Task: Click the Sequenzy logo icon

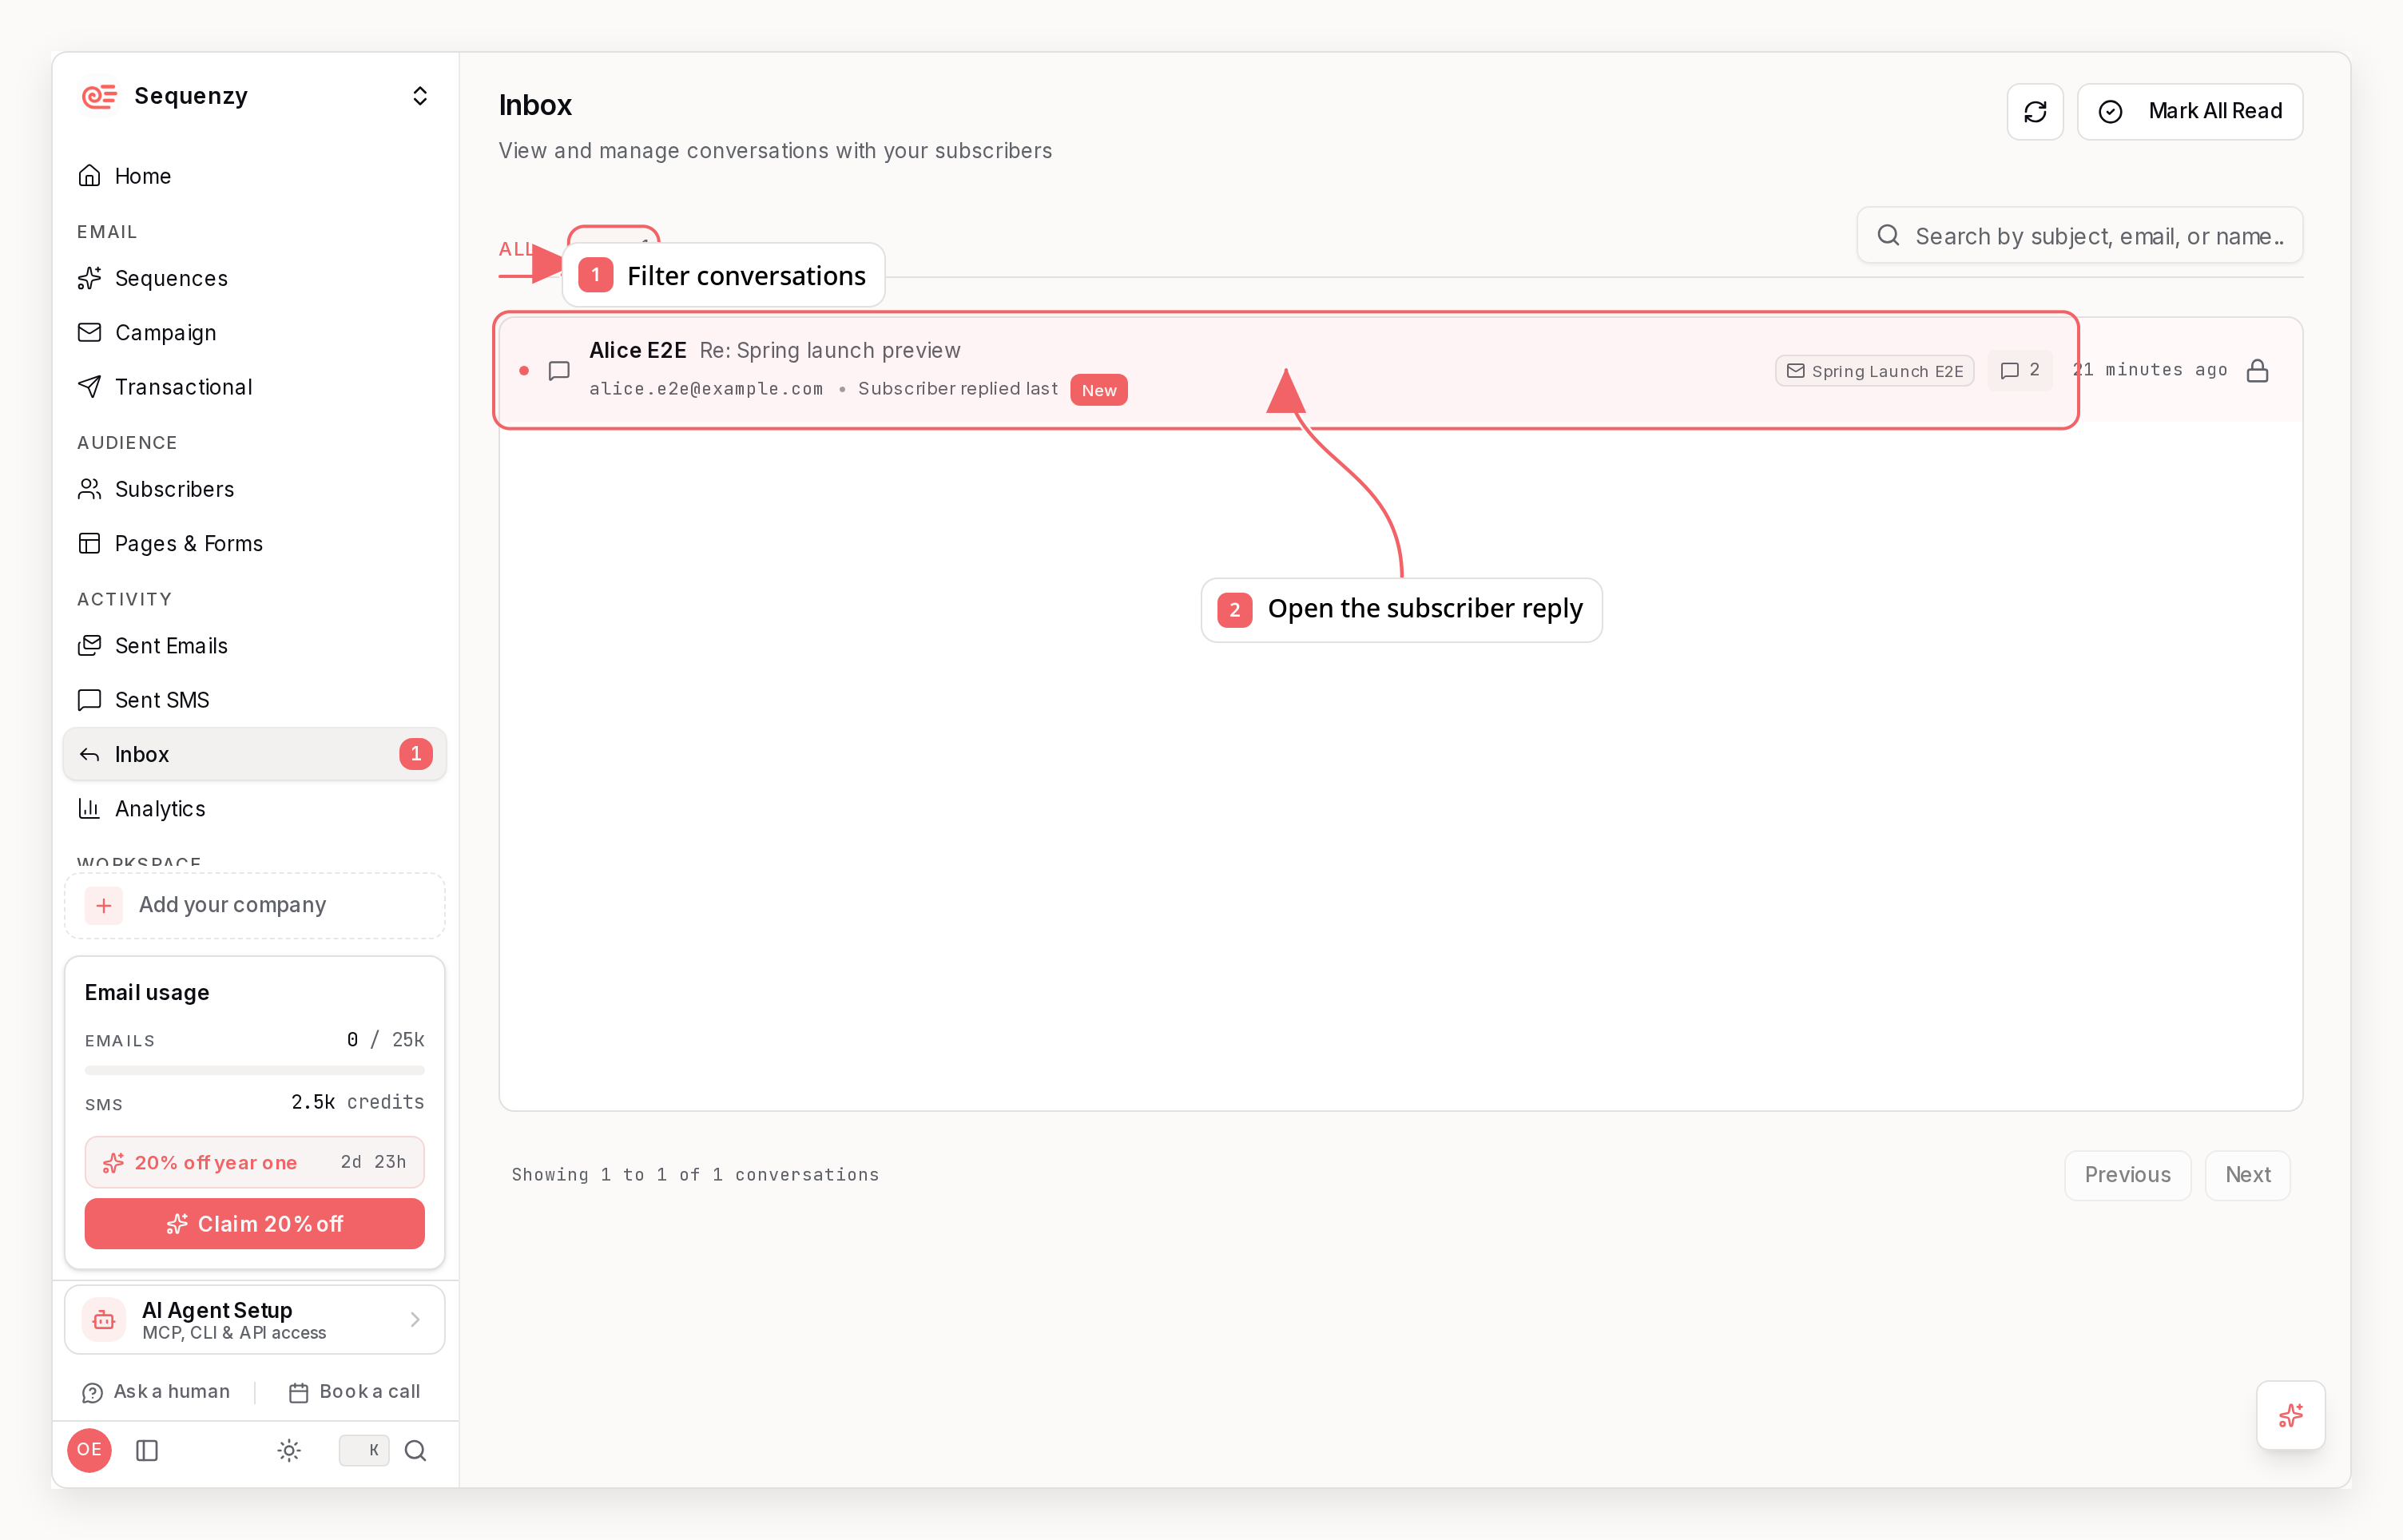Action: point(99,96)
